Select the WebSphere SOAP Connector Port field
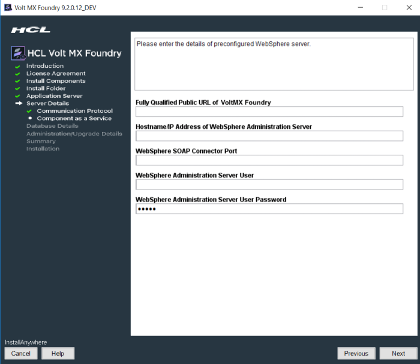This screenshot has height=364, width=420. (x=269, y=160)
